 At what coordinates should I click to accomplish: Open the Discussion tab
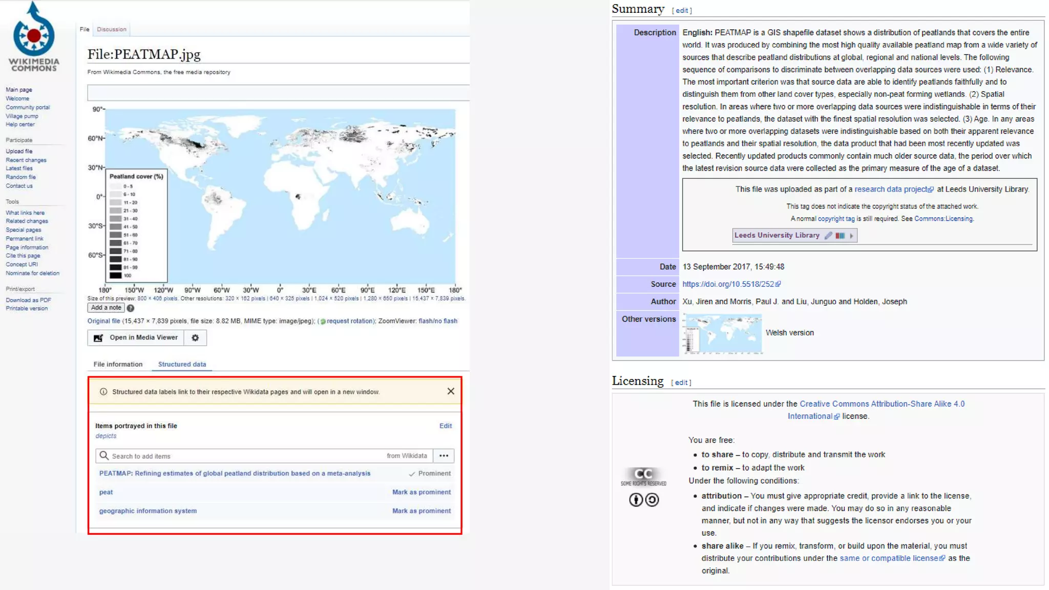coord(112,30)
